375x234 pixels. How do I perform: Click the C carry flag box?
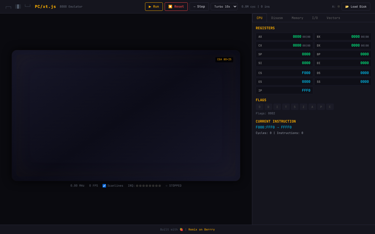[330, 107]
